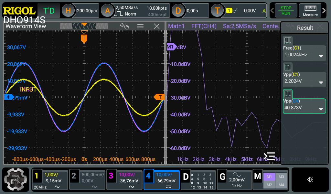This screenshot has width=331, height=194.
Task: Expand the Freq(C1) result dropdown
Action: point(321,56)
